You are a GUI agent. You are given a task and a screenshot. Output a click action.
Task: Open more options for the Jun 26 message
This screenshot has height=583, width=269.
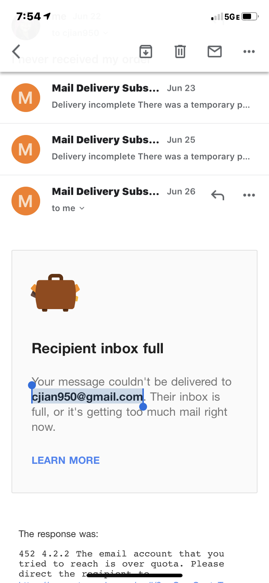click(x=249, y=195)
